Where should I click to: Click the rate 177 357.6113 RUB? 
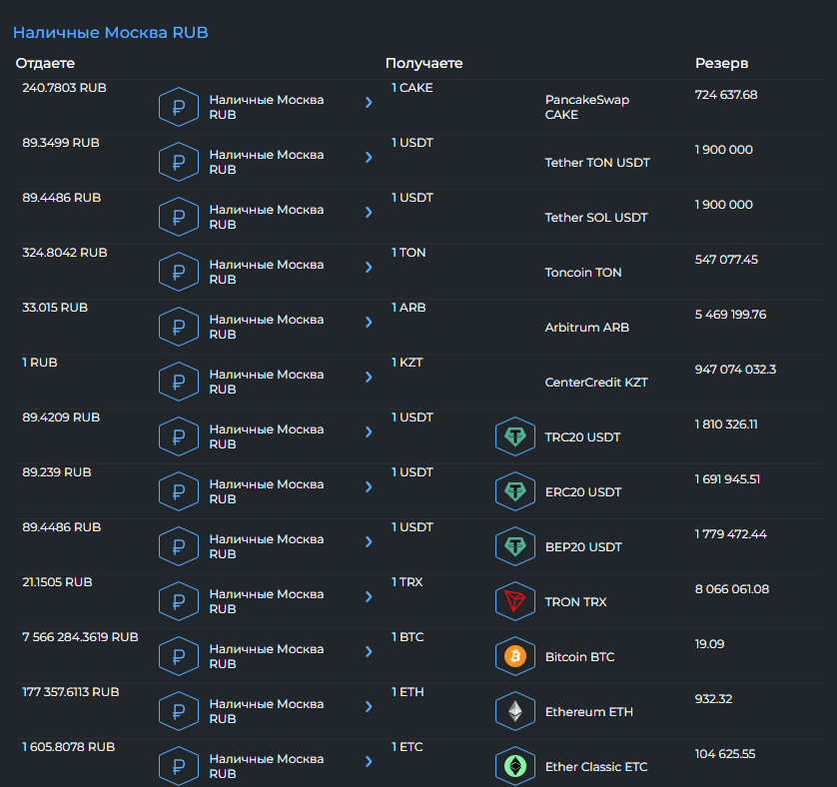(x=71, y=692)
